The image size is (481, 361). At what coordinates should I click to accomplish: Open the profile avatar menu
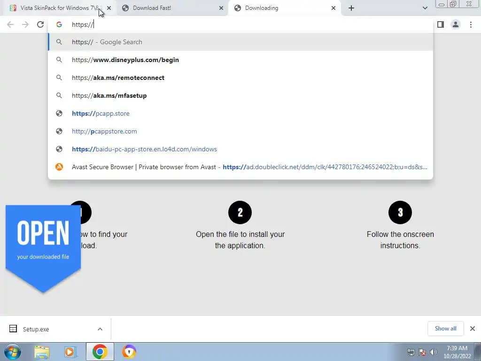coord(456,24)
